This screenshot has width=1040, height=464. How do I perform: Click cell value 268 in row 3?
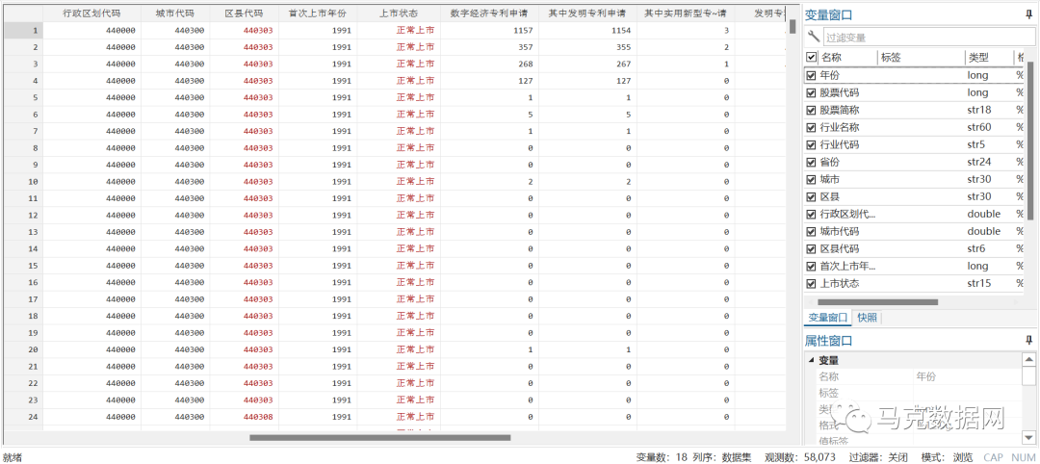pos(526,64)
